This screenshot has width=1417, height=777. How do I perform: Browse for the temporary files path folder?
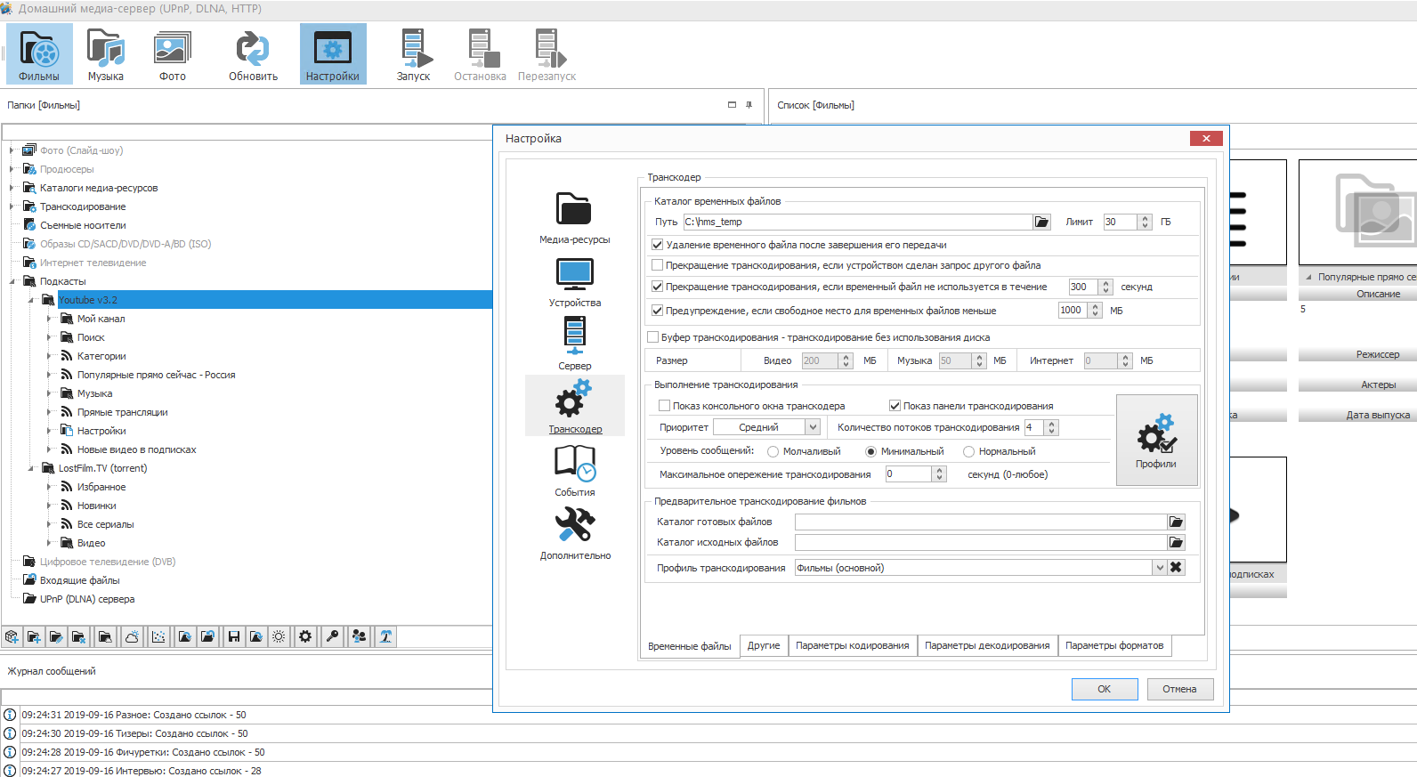coord(1041,223)
